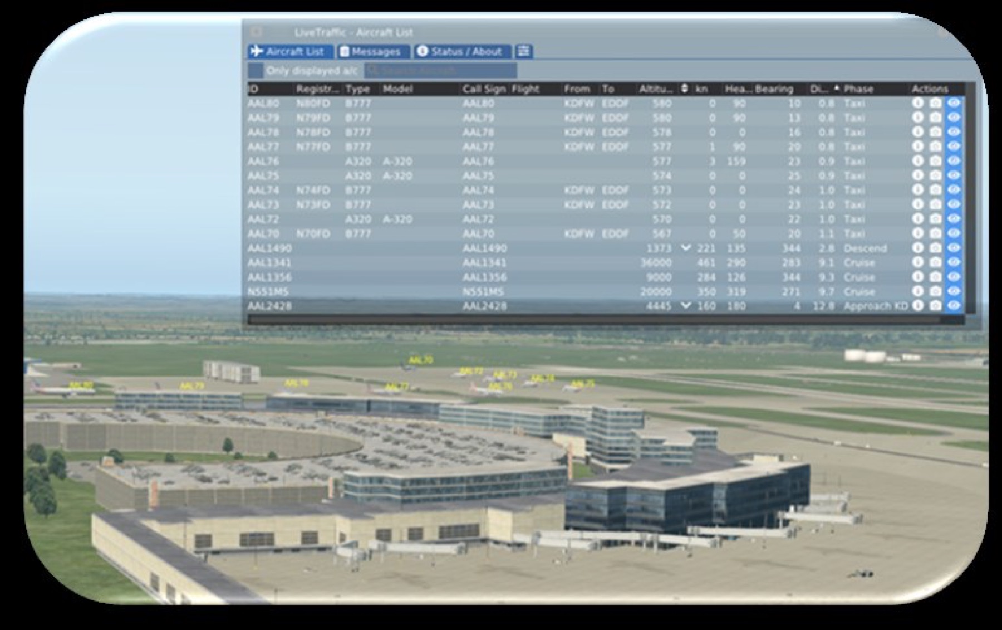Image resolution: width=1002 pixels, height=630 pixels.
Task: Select the AAL2428 row ID cell
Action: [x=270, y=306]
